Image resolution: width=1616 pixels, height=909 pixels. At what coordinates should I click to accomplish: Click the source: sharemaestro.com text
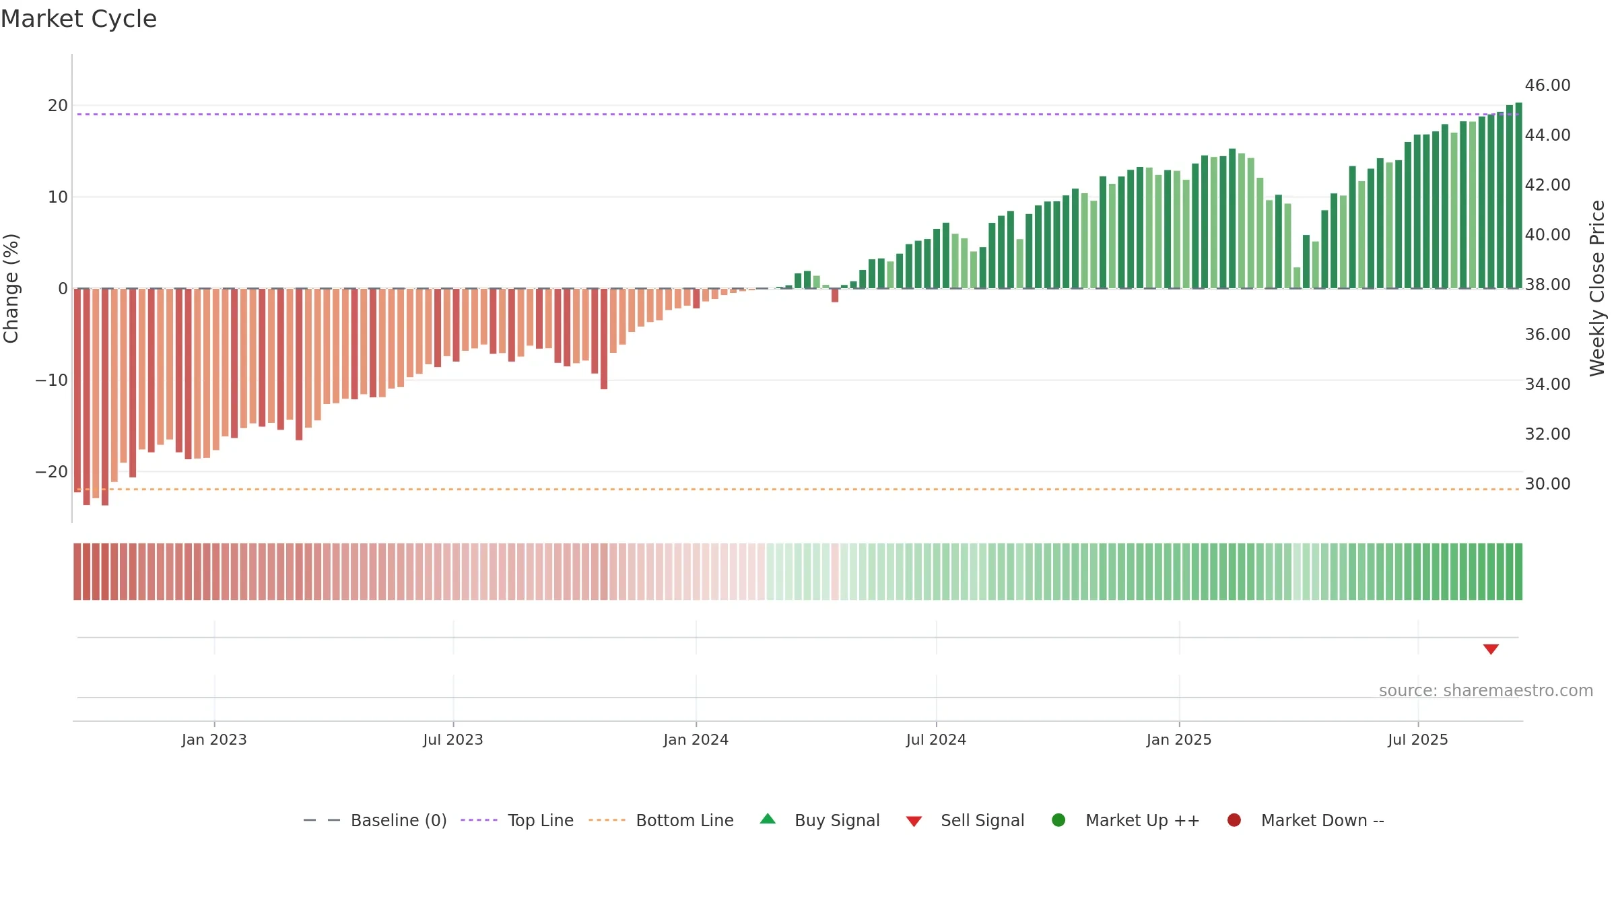coord(1486,691)
